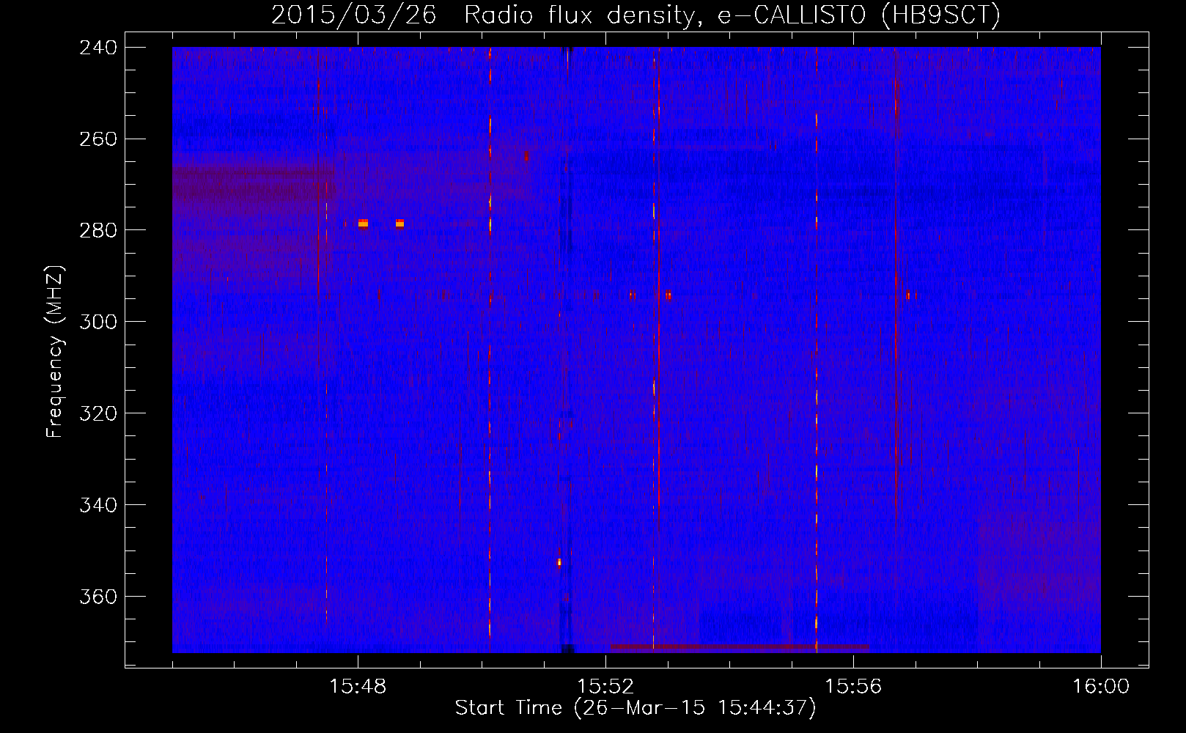Screen dimensions: 1186x733
Task: Click the 'Frequency (MHZ)' axis label
Action: tap(56, 351)
